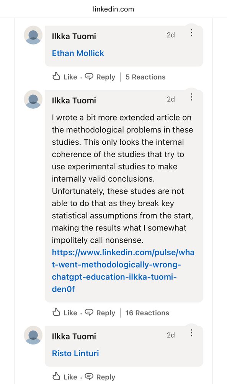View the 16 Reactions list
227x384 pixels.
(147, 313)
